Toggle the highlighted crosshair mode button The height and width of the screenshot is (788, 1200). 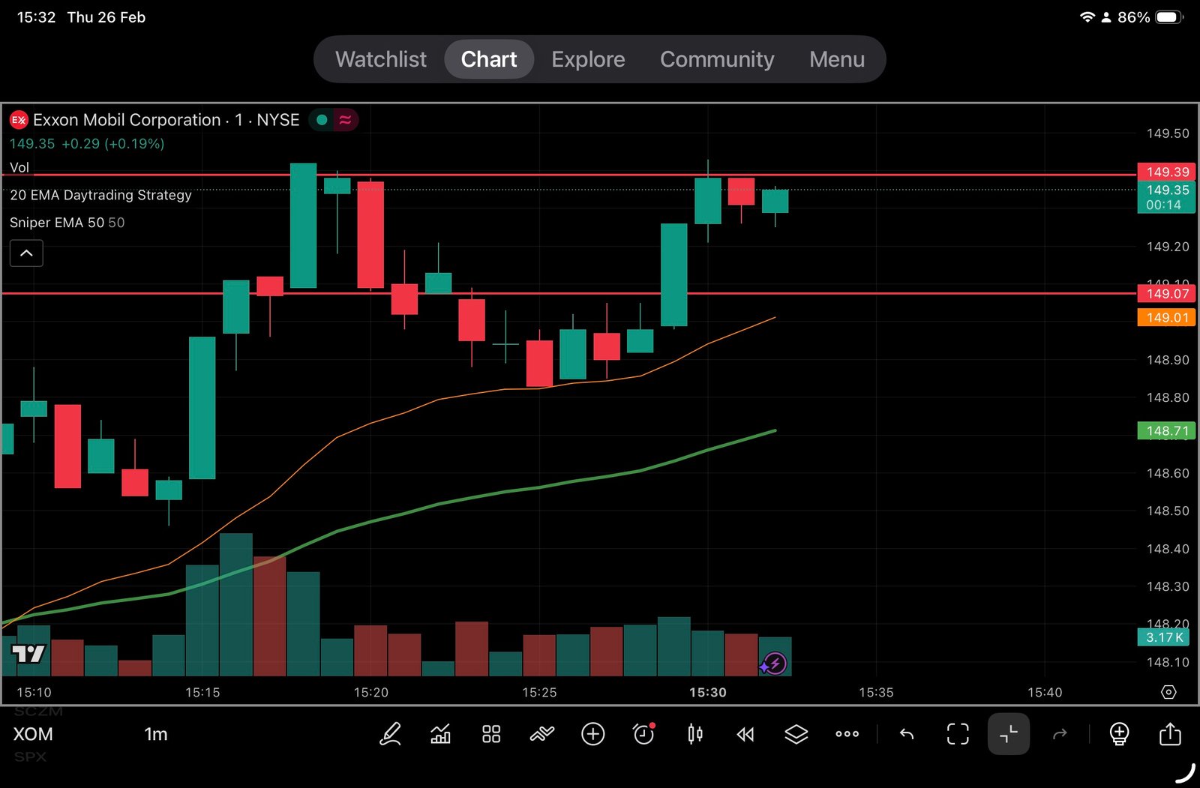(1009, 734)
